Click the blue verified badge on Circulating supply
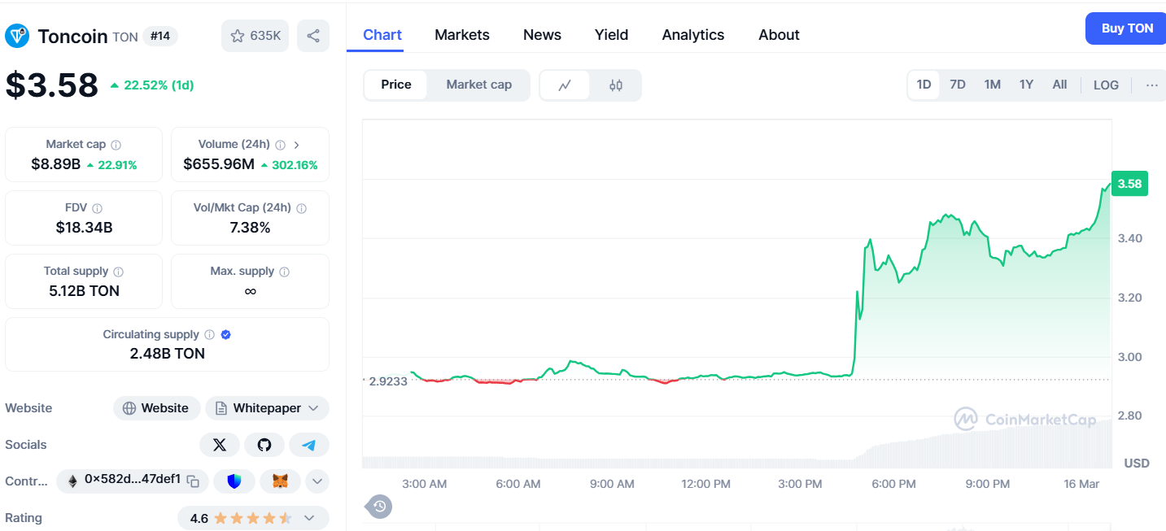Image resolution: width=1166 pixels, height=531 pixels. [x=225, y=335]
